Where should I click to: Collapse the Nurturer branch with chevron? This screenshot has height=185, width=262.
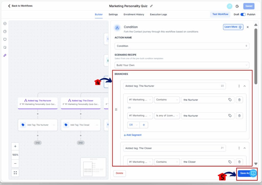coord(245,86)
